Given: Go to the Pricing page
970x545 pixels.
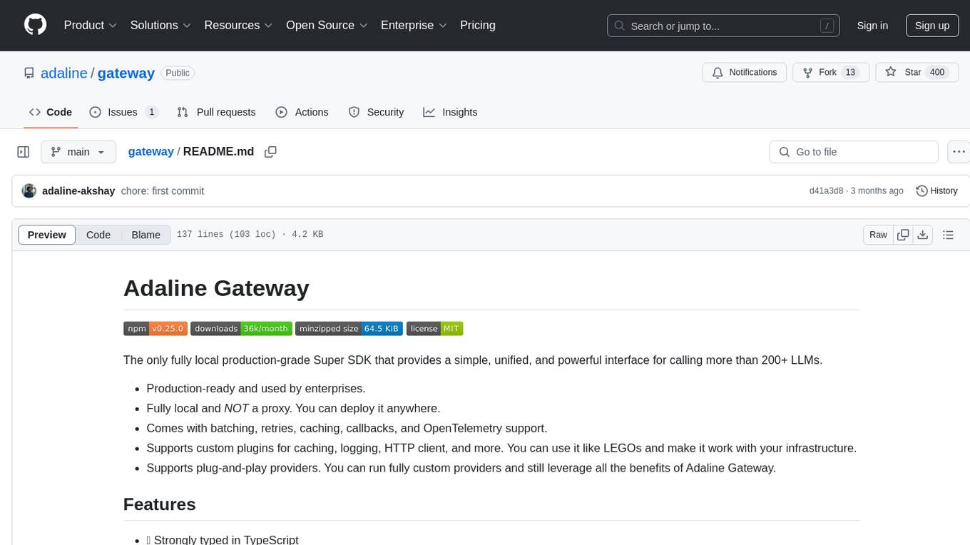Looking at the screenshot, I should (x=478, y=25).
